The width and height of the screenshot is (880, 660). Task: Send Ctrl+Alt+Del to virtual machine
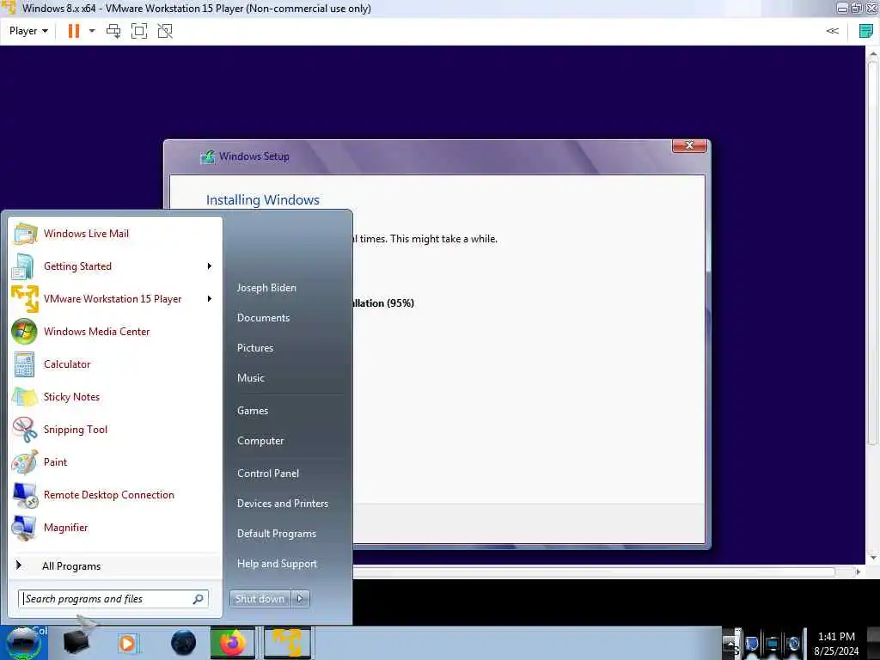click(x=113, y=31)
